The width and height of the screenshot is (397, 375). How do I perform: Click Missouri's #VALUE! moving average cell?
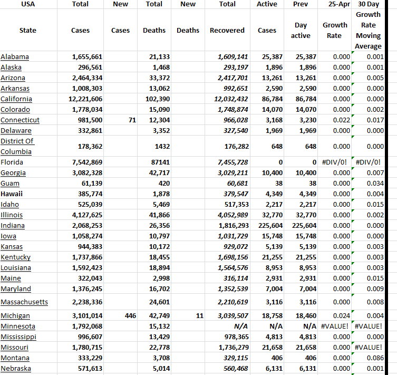click(369, 348)
